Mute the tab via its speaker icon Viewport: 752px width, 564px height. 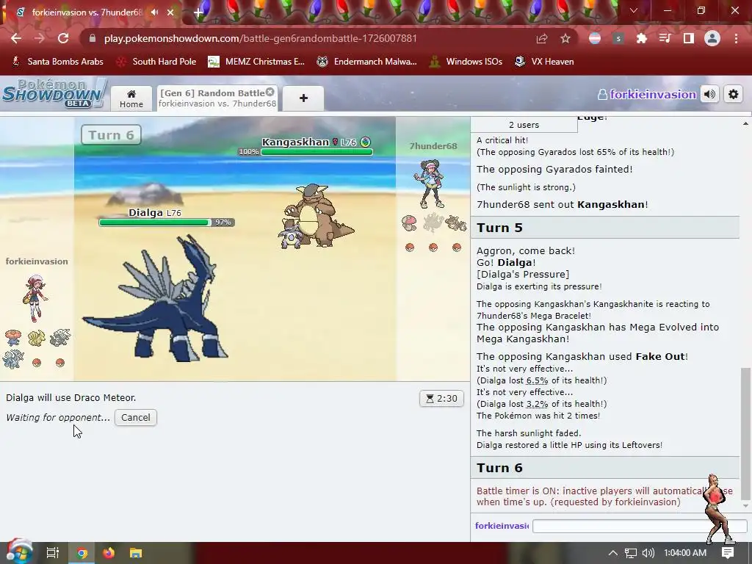coord(154,12)
